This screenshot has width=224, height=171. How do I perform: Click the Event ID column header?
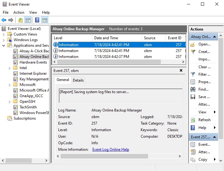click(175, 38)
